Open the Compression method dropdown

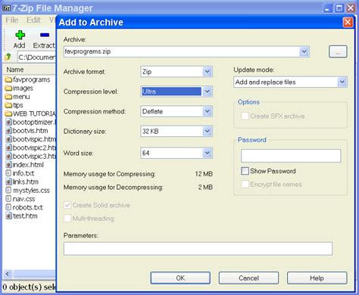pyautogui.click(x=208, y=111)
